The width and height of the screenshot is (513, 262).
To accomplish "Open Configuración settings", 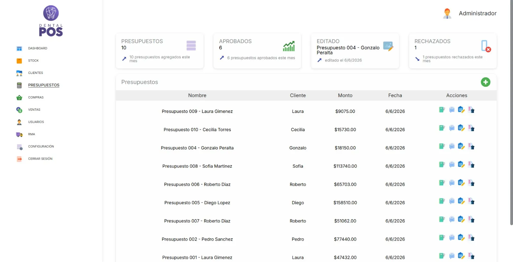I will 41,147.
